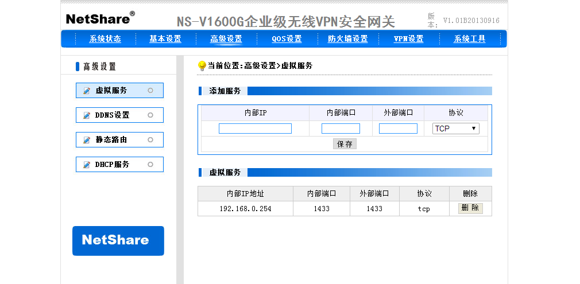
Task: Click the 内部端口 value 1433
Action: (x=322, y=209)
